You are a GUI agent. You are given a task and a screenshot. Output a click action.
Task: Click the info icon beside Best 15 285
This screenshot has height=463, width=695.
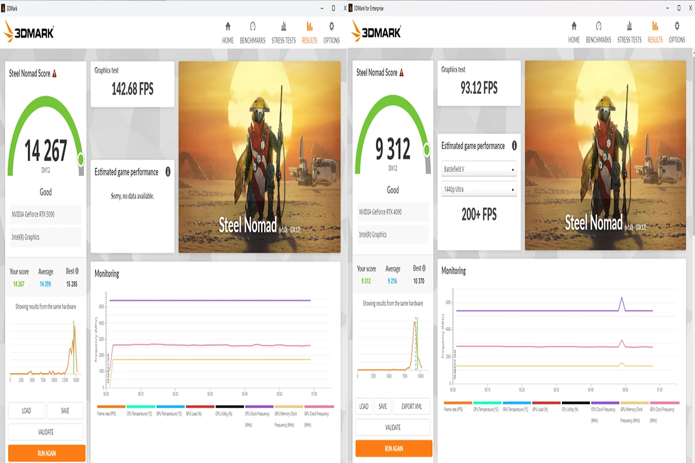click(77, 271)
